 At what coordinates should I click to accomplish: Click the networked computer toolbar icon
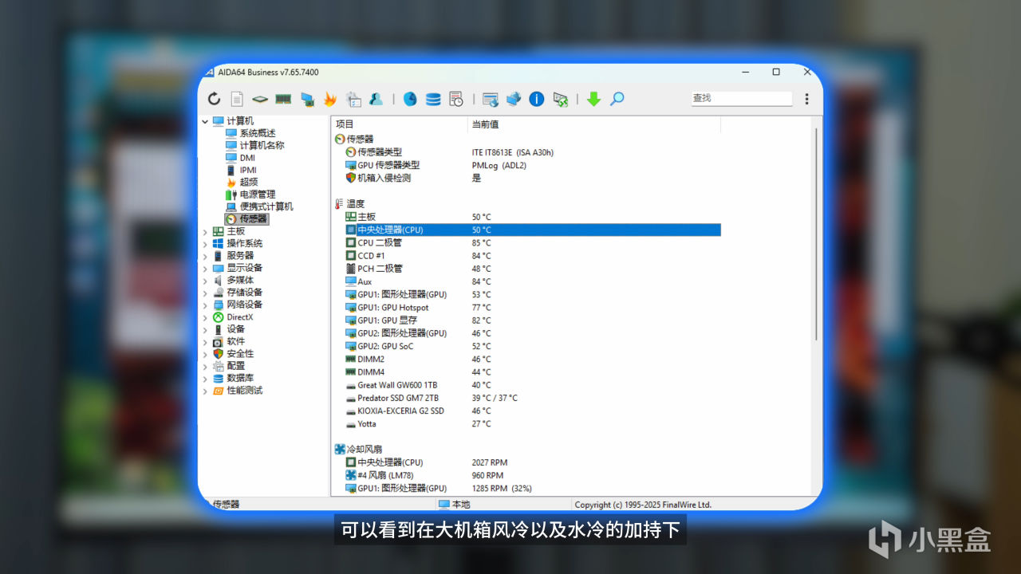pyautogui.click(x=307, y=99)
